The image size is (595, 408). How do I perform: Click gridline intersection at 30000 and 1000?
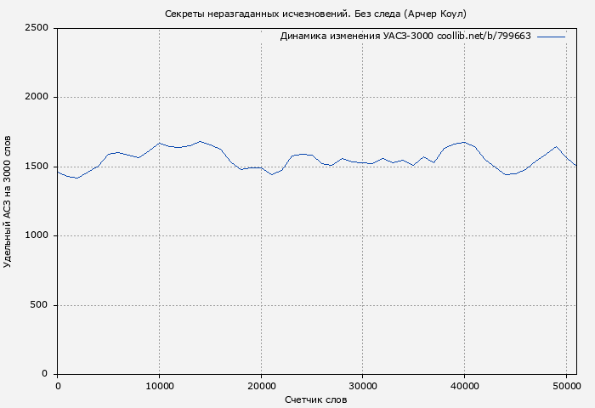click(x=362, y=235)
